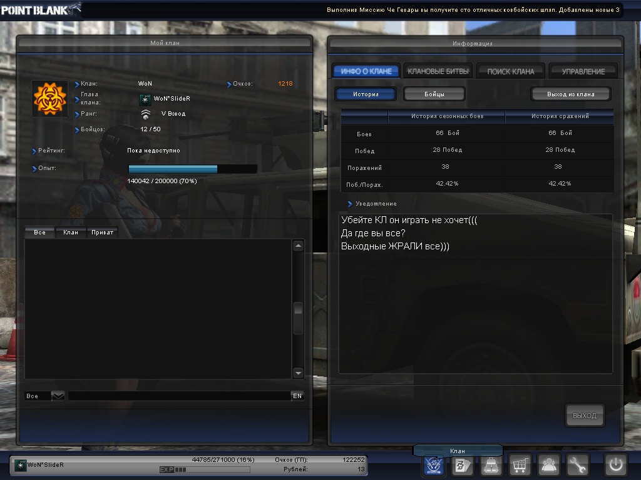Open the shopping cart store icon
641x480 pixels.
pyautogui.click(x=520, y=465)
